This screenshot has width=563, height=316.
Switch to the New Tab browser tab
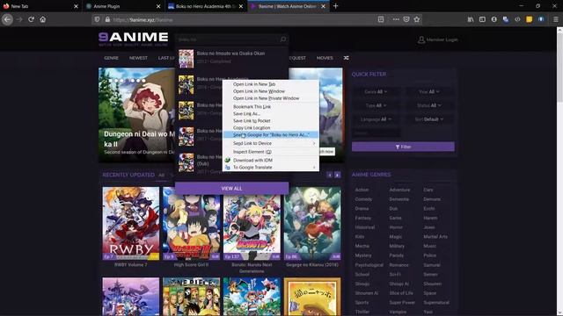click(x=40, y=6)
